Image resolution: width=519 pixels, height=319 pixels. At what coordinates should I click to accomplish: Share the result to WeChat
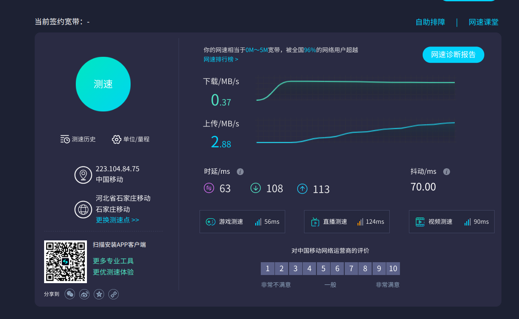[x=70, y=294]
